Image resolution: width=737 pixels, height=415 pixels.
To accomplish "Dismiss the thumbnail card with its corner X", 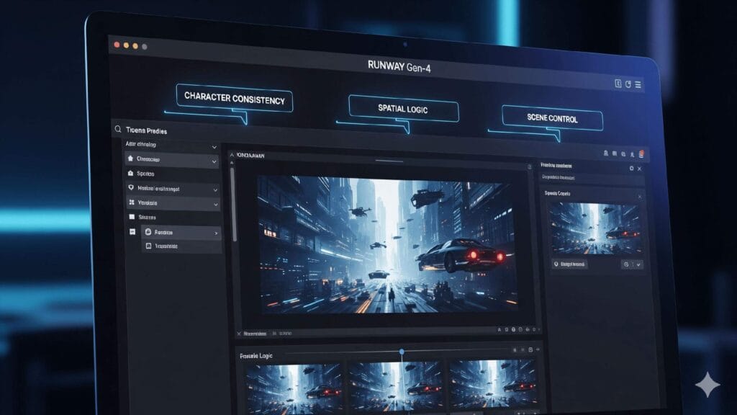I will coord(639,197).
